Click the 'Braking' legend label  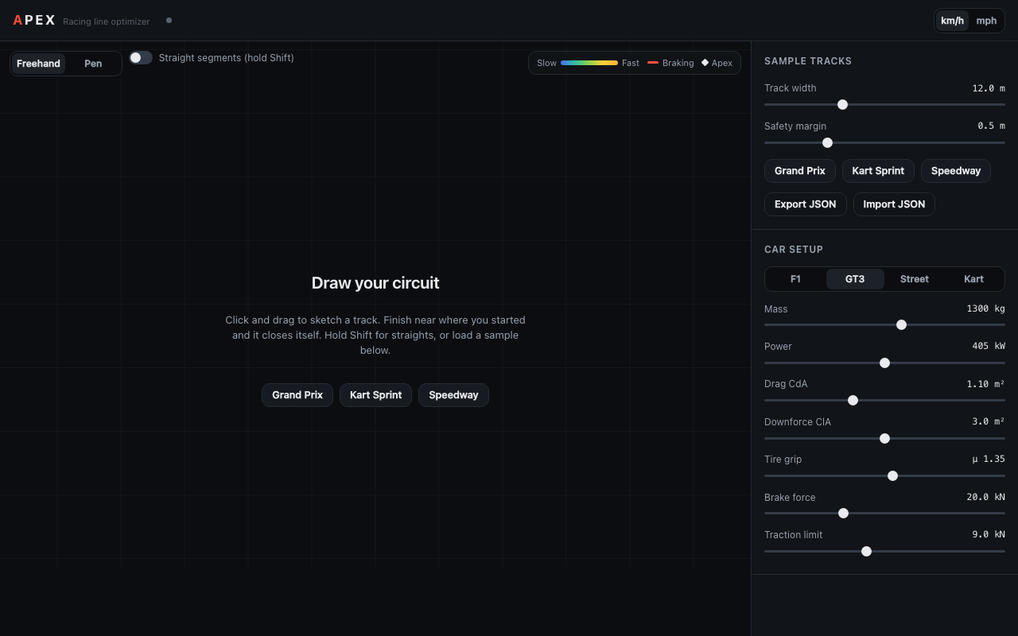[x=678, y=63]
